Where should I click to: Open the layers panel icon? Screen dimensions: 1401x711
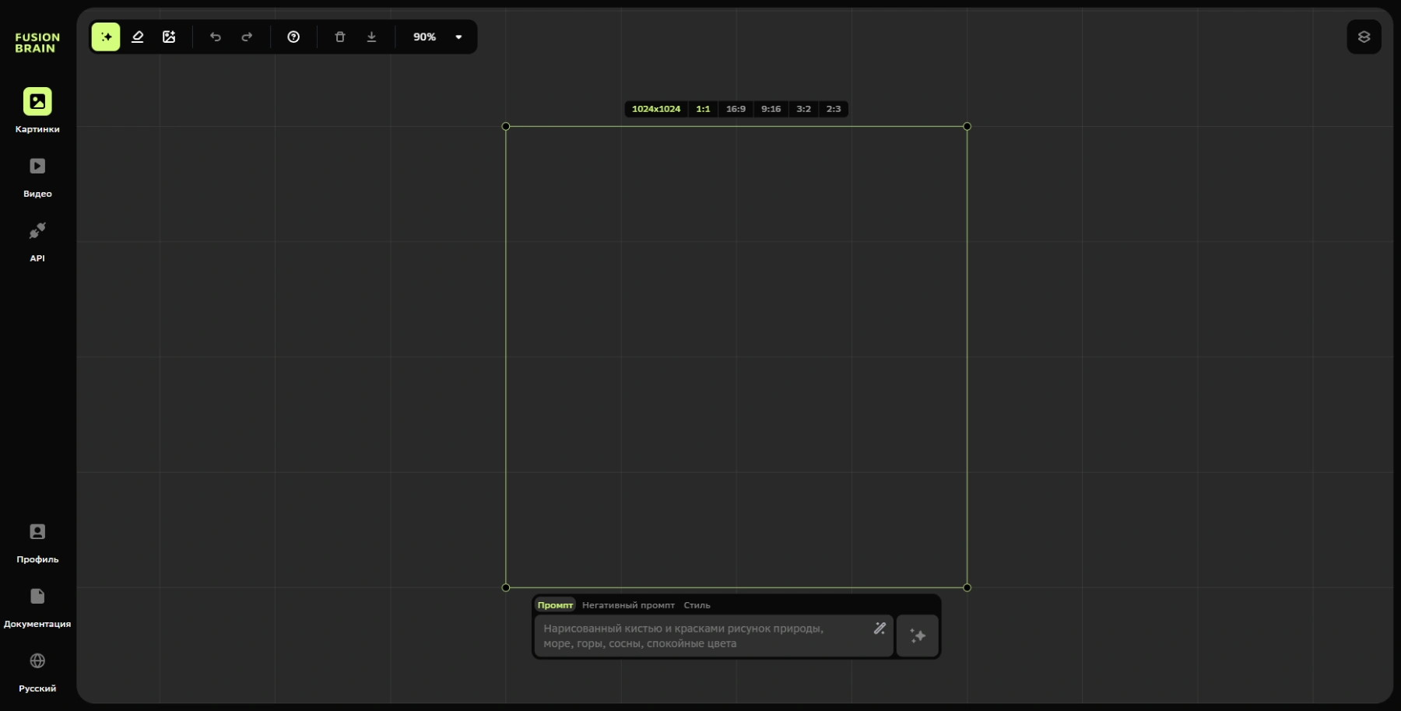(1364, 37)
